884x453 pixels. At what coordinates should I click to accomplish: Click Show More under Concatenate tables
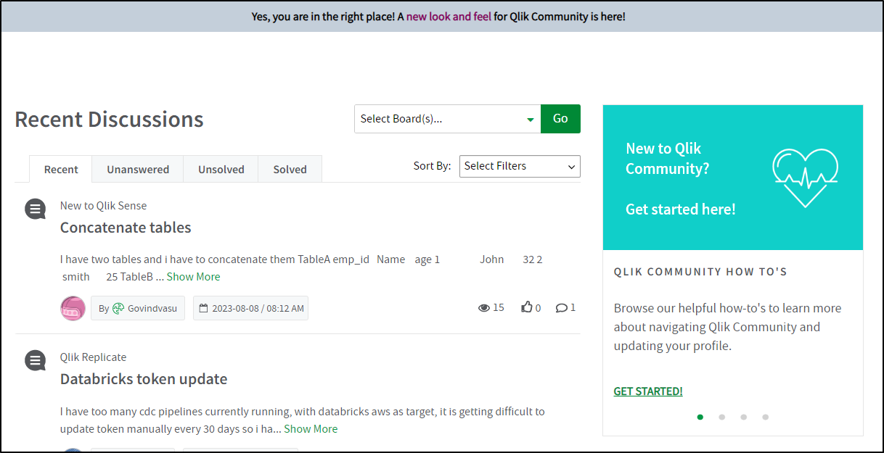[x=193, y=277]
